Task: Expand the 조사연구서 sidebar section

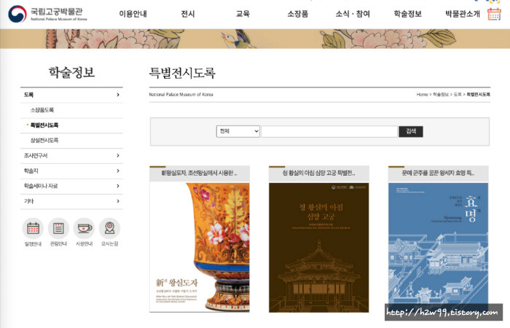Action: pyautogui.click(x=71, y=155)
